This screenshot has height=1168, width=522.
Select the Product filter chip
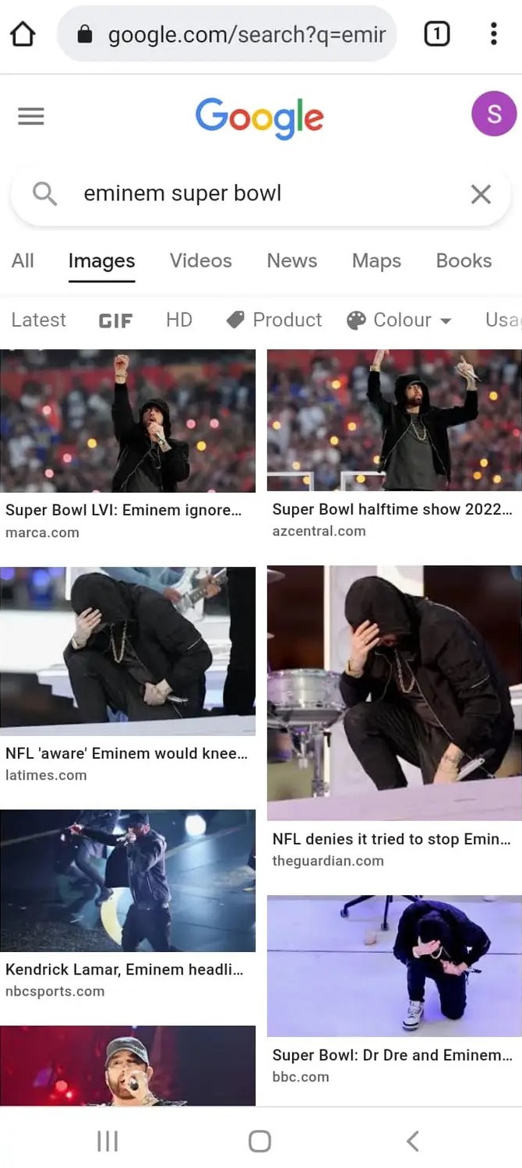(x=274, y=320)
